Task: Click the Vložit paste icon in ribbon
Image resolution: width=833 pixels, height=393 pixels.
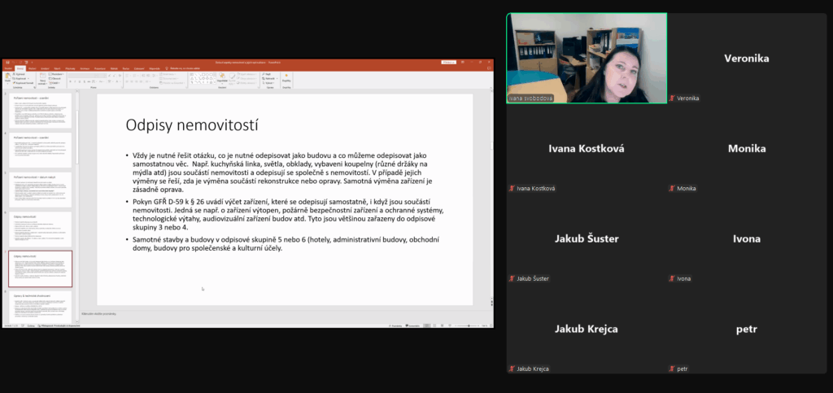Action: (x=7, y=77)
